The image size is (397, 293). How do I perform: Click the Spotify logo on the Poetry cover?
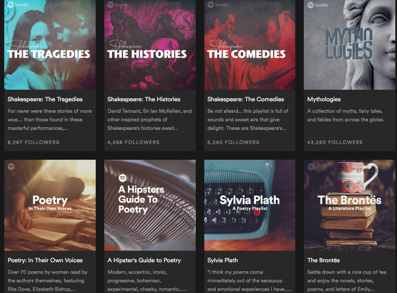click(x=12, y=166)
